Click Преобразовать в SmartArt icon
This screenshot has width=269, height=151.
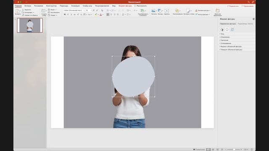coord(142,10)
